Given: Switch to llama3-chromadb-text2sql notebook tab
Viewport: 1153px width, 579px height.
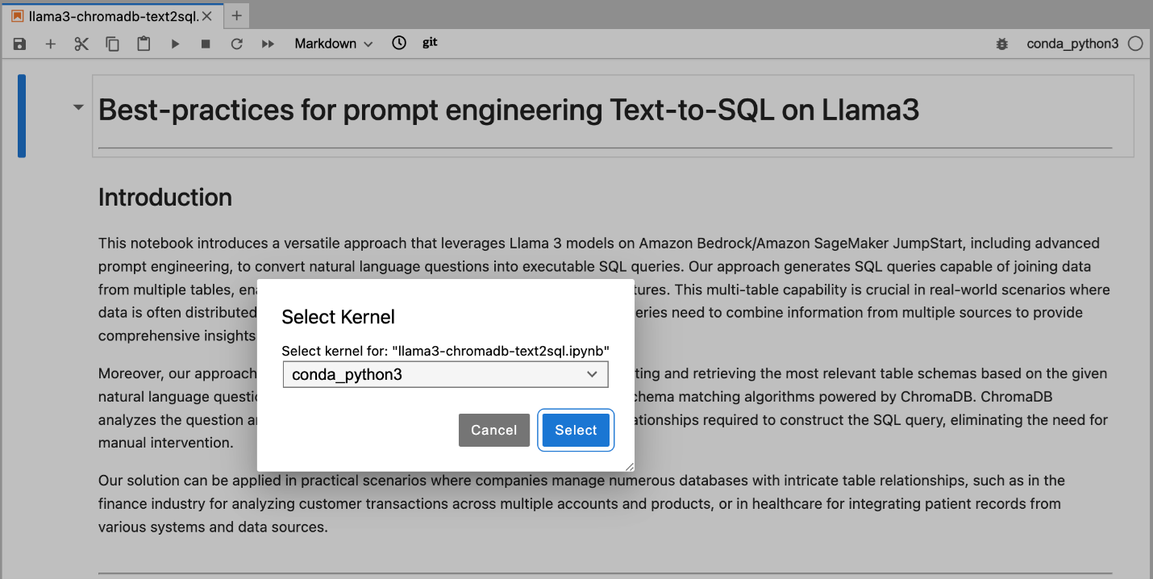Looking at the screenshot, I should (x=113, y=16).
